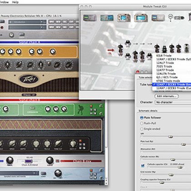The width and height of the screenshot is (191, 191).
Task: Open the Introduction preset dropdown
Action: (x=27, y=22)
